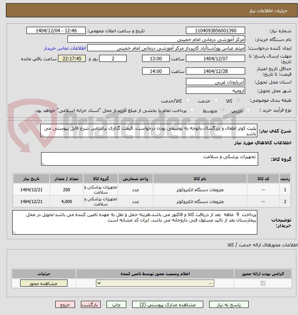Click the شماره نیاز number field
298x315 pixels.
click(x=216, y=30)
